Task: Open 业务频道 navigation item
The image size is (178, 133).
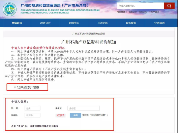Action: point(159,23)
